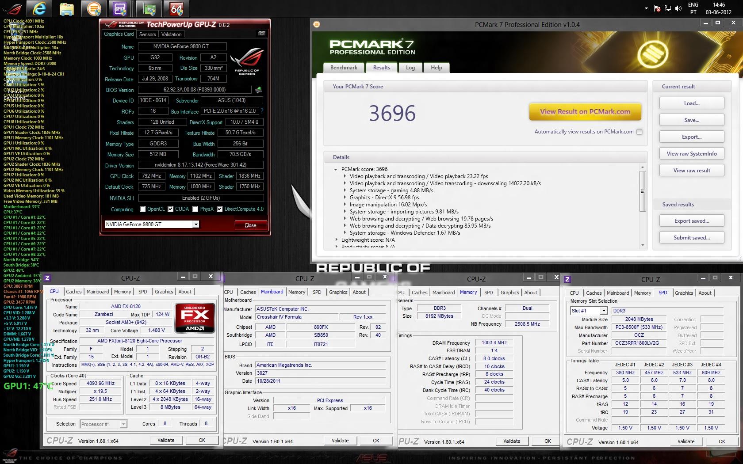743x464 pixels.
Task: Click OK in the CPU-Z SPD window
Action: 722,441
